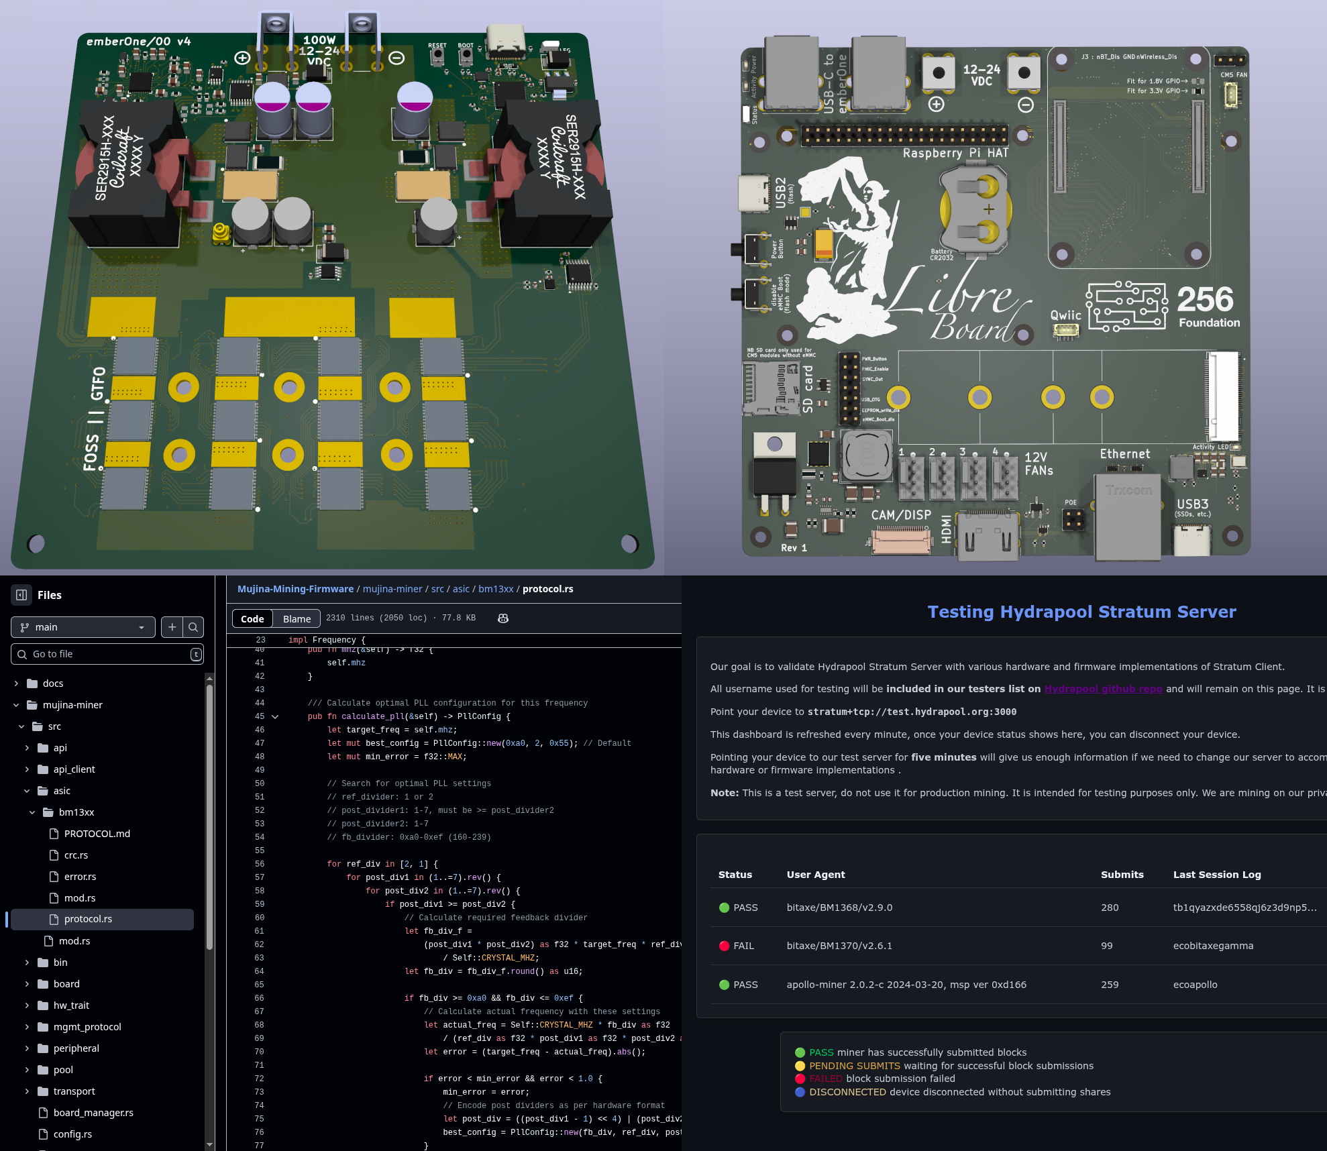This screenshot has width=1327, height=1151.
Task: Open bm13xx breadcrumb link
Action: [496, 589]
